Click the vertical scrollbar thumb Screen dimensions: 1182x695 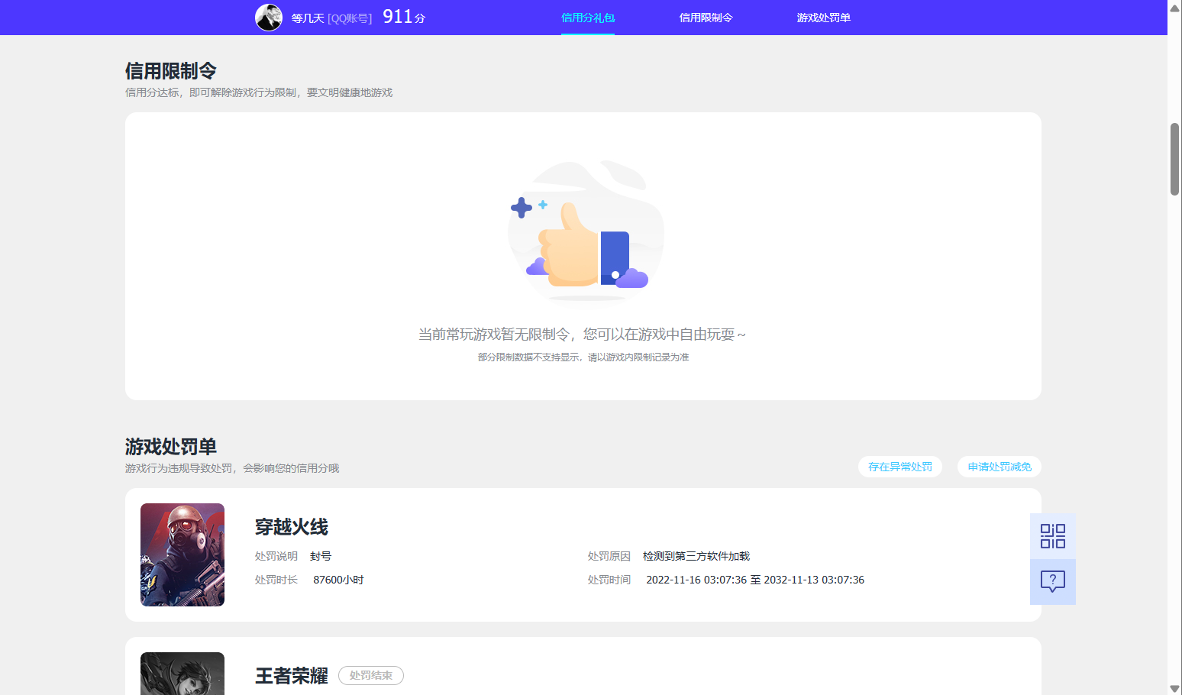coord(1174,159)
